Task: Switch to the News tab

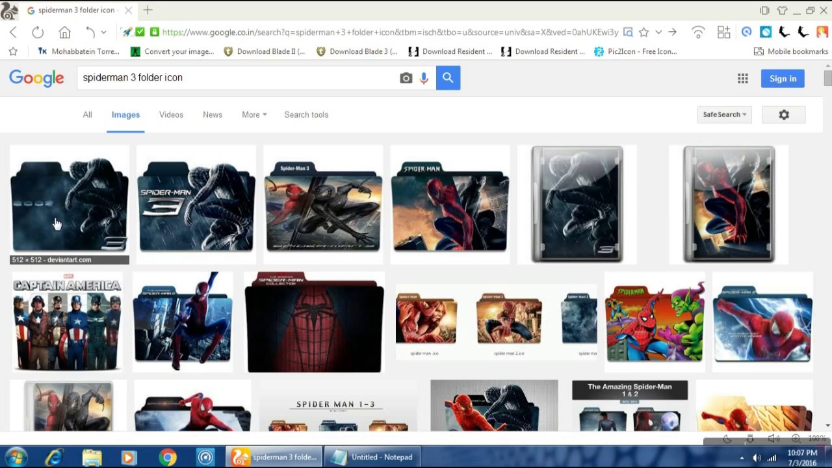Action: coord(213,114)
